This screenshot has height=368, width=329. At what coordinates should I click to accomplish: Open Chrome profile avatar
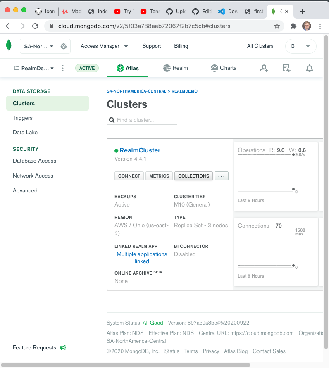tap(306, 26)
